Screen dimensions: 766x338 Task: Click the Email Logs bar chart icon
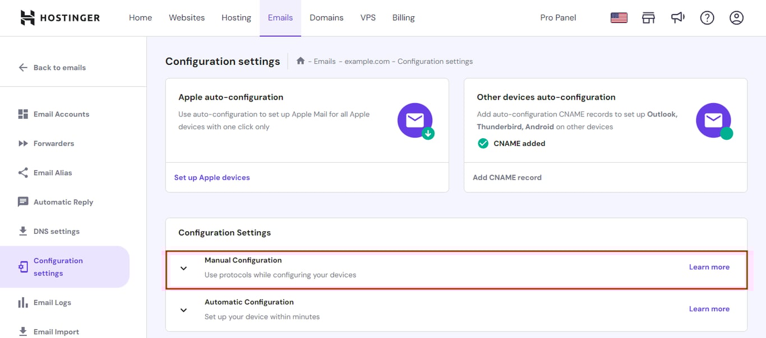pos(22,302)
